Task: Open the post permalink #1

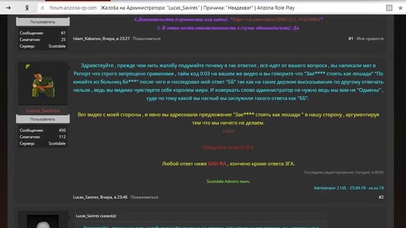Action: point(351,39)
